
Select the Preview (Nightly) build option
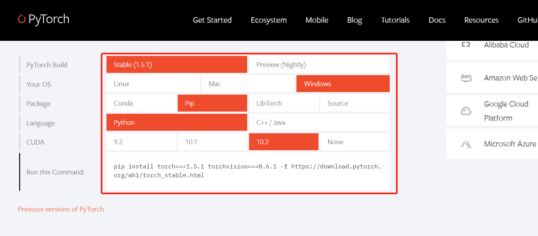click(319, 64)
